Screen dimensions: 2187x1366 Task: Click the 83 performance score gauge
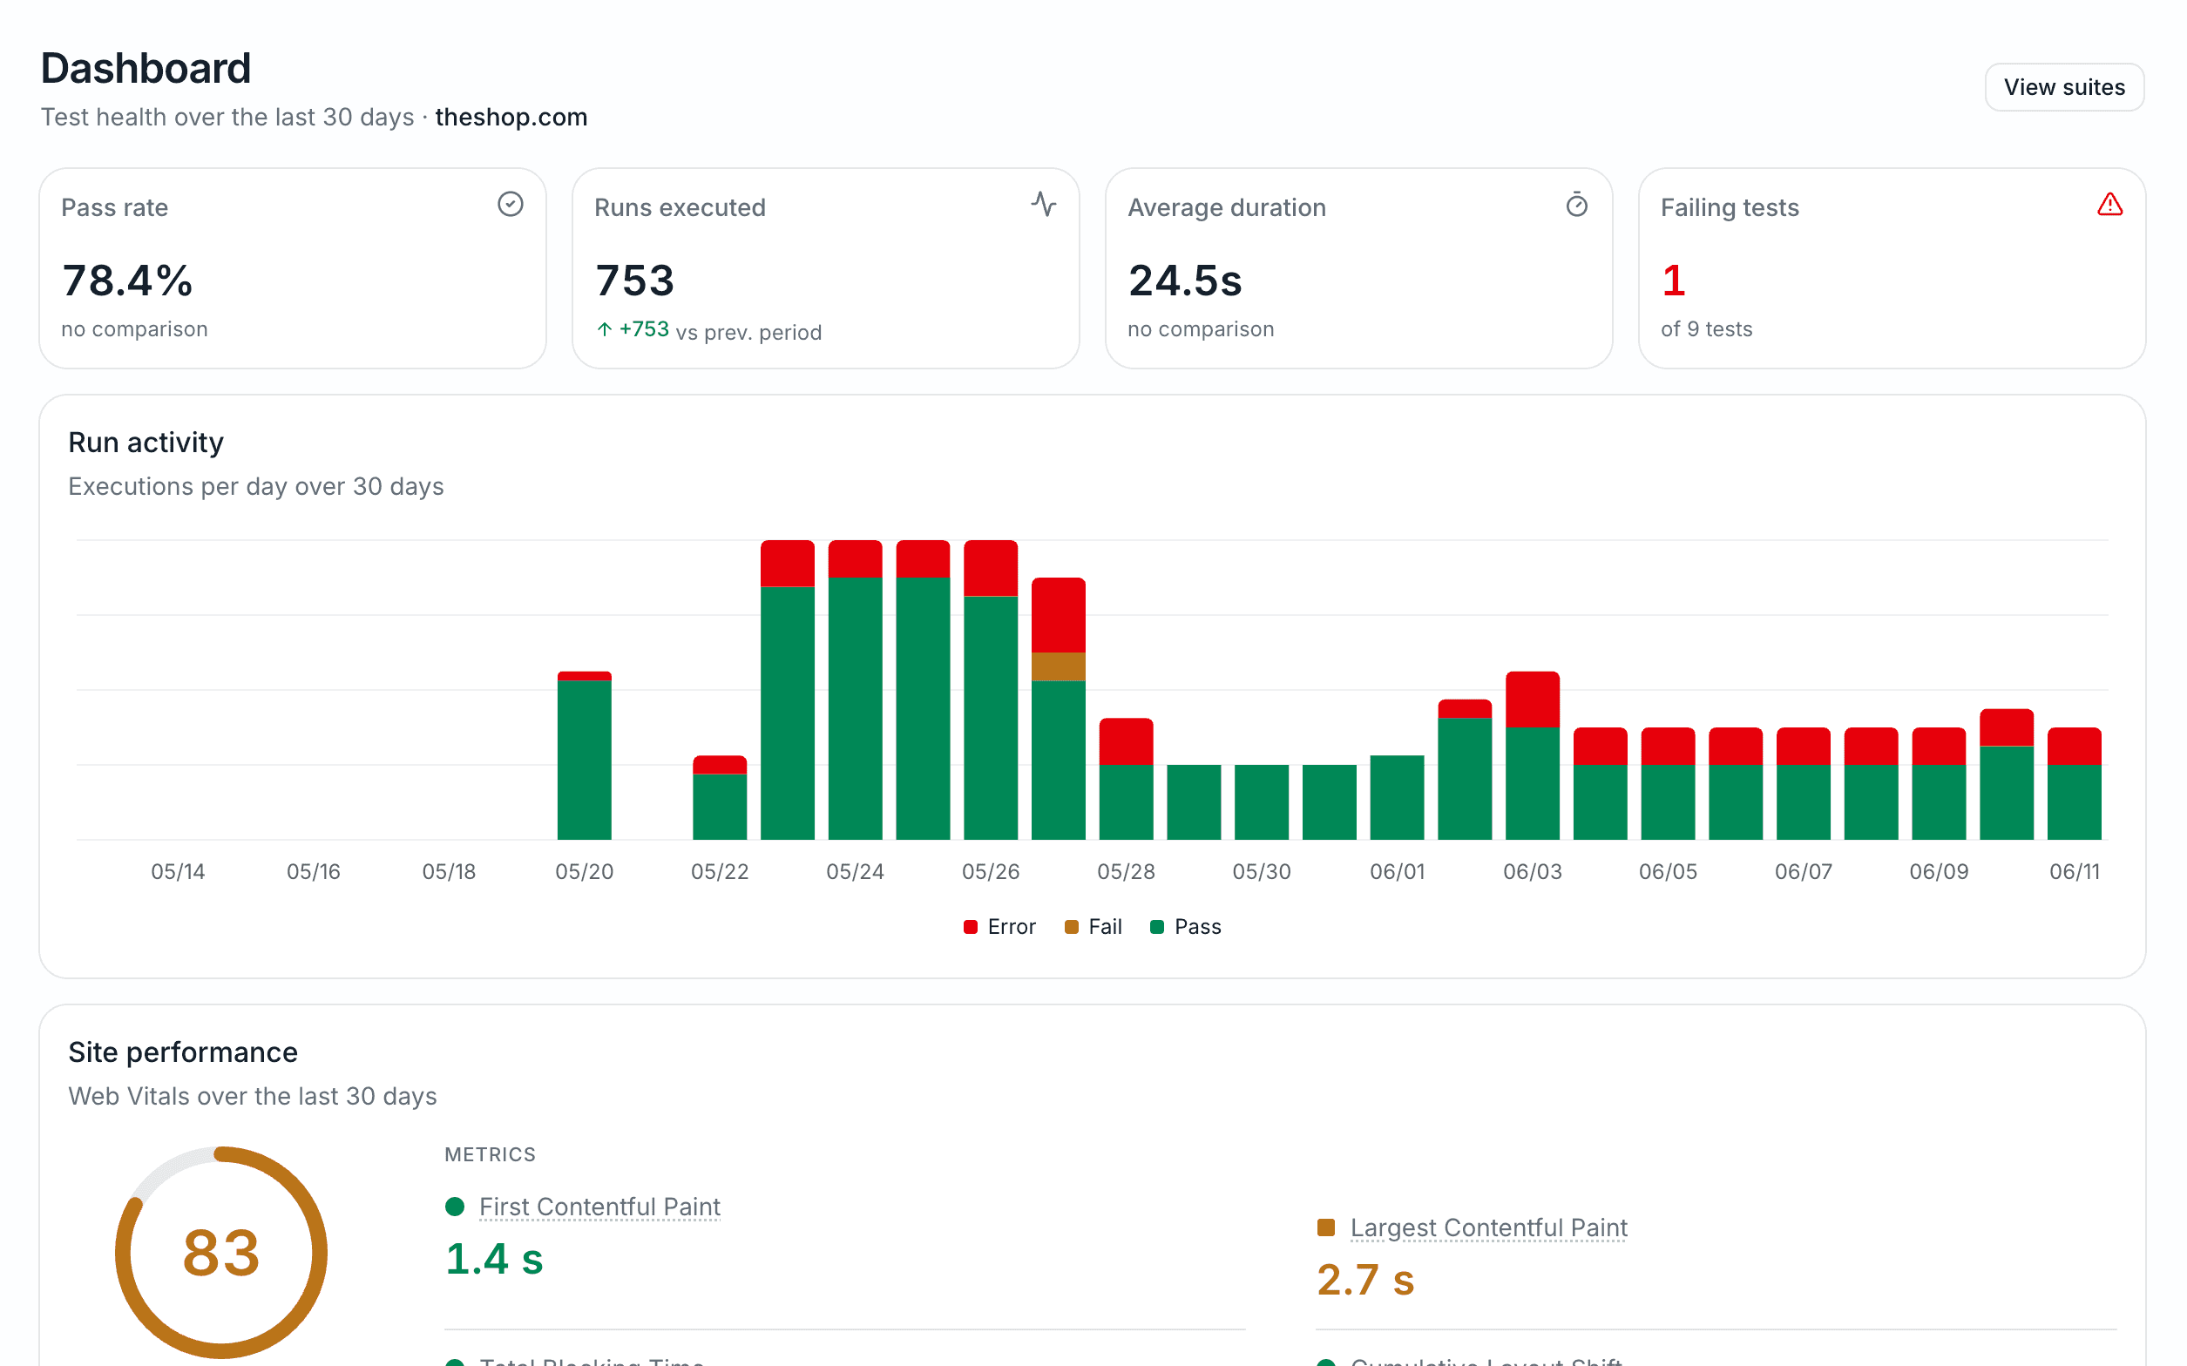pos(221,1252)
